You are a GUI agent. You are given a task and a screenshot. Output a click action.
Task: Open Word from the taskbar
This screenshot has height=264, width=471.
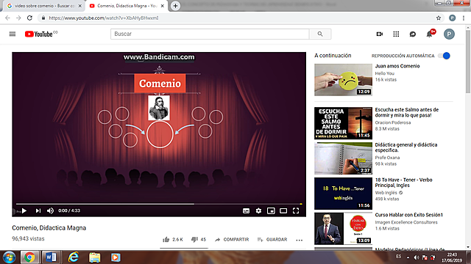pos(51,257)
